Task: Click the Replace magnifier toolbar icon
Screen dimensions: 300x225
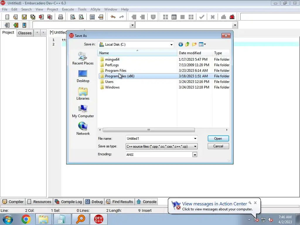Action: tap(81, 17)
